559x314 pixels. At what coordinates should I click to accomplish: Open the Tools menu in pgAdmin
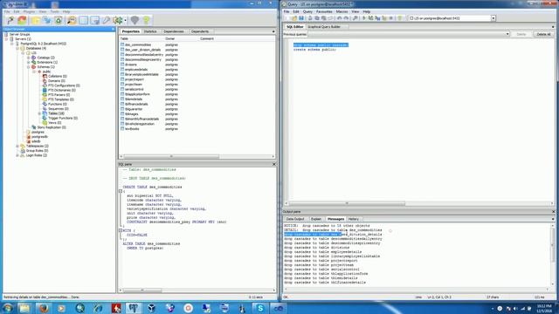click(54, 11)
